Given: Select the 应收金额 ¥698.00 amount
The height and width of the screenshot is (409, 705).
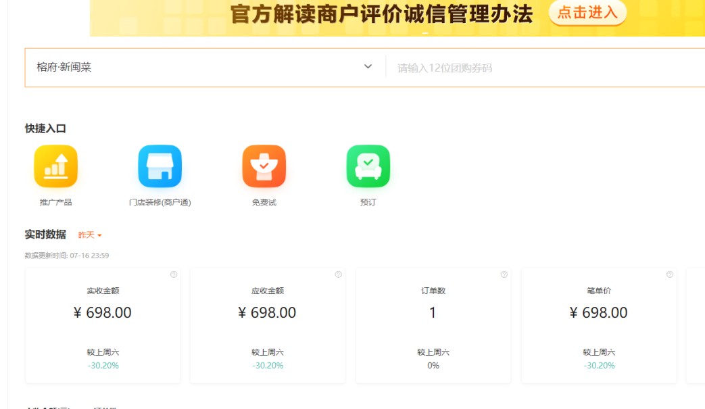Looking at the screenshot, I should click(268, 313).
